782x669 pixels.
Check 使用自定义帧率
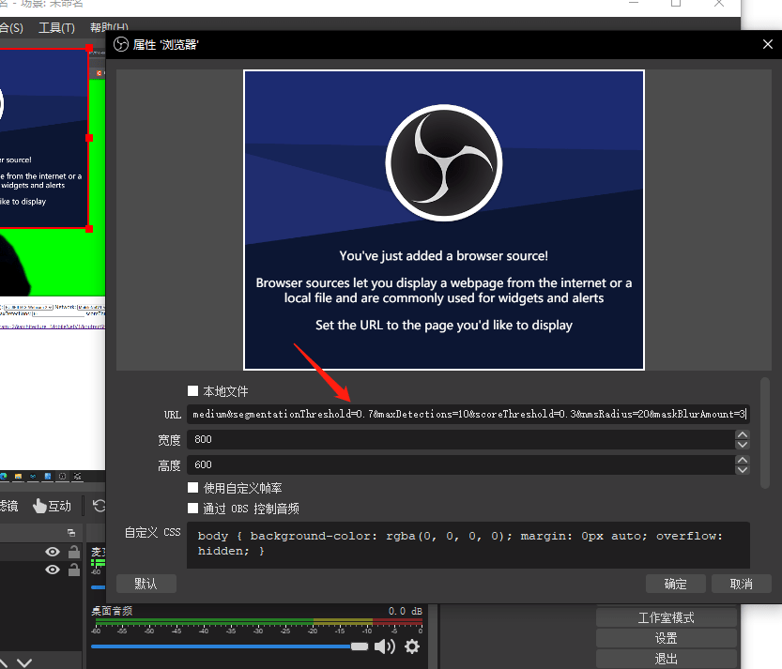(x=192, y=488)
